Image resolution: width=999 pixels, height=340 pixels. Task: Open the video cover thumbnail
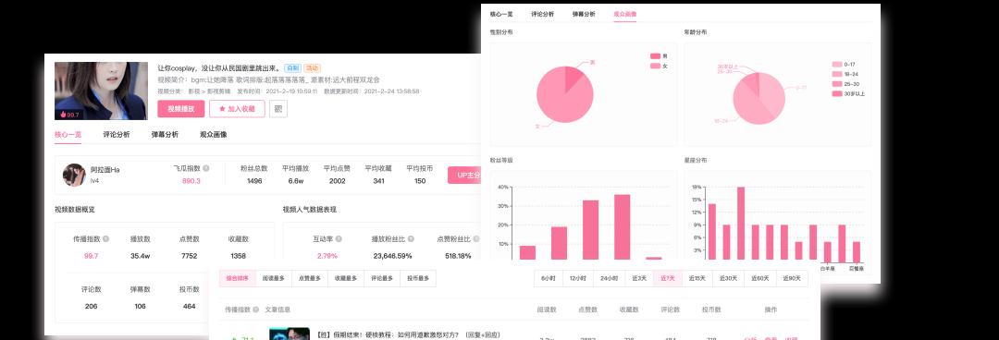click(x=102, y=91)
